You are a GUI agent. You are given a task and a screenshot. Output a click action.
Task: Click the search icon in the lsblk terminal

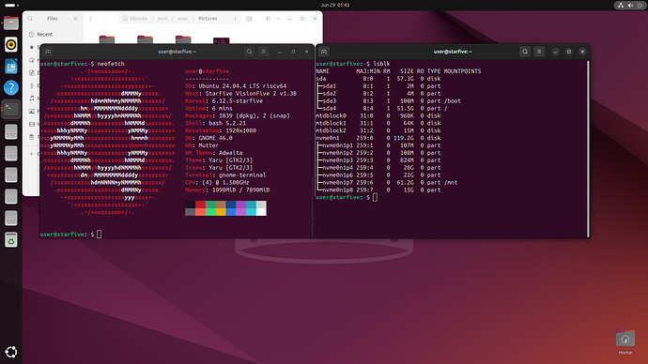tap(525, 52)
